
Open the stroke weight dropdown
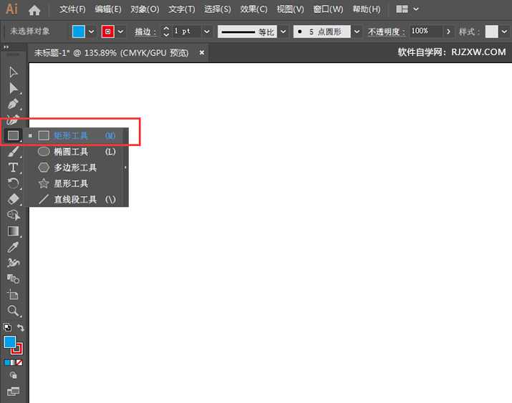pos(207,31)
